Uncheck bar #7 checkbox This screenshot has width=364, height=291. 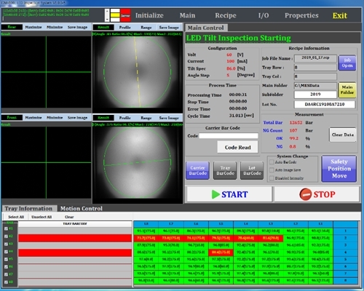pyautogui.click(x=6, y=274)
